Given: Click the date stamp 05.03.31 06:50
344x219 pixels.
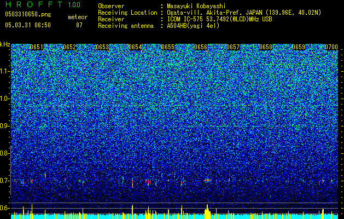Looking at the screenshot, I should coord(28,25).
